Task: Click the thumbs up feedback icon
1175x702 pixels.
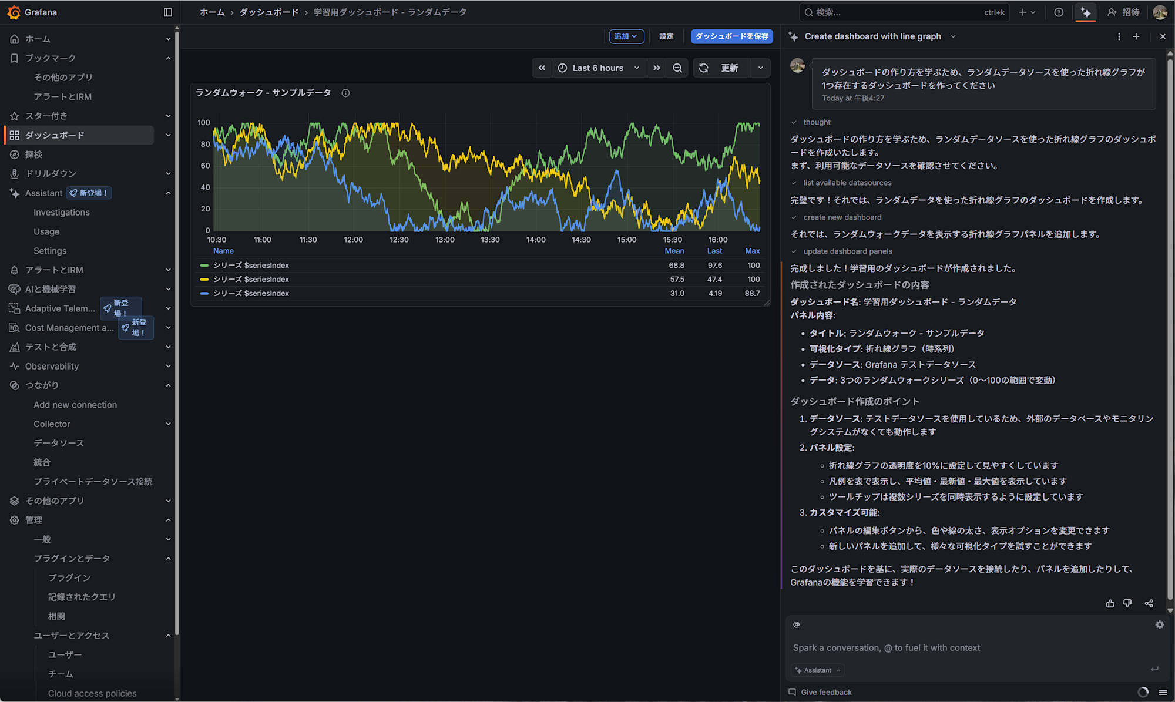Action: click(1110, 603)
